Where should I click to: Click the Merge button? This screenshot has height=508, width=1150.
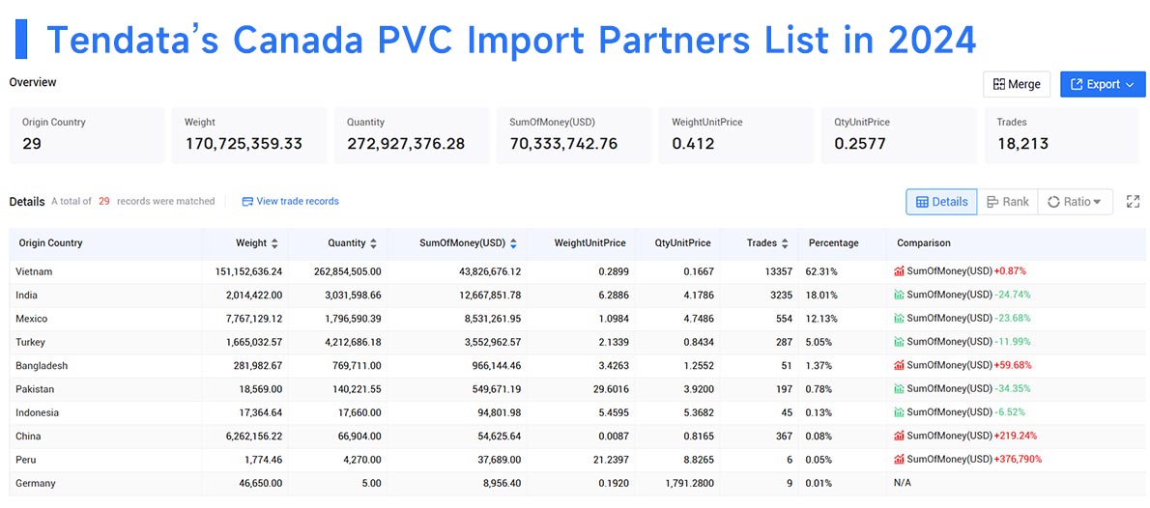coord(1017,84)
